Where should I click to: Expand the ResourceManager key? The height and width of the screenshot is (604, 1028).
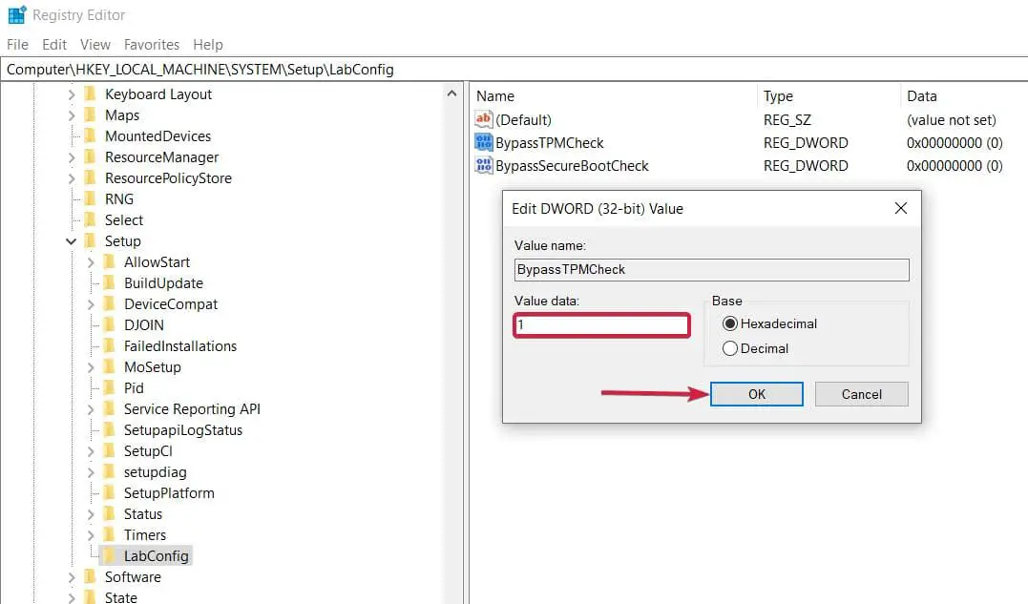tap(72, 157)
